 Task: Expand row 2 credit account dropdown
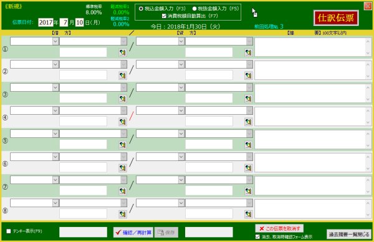[181, 64]
